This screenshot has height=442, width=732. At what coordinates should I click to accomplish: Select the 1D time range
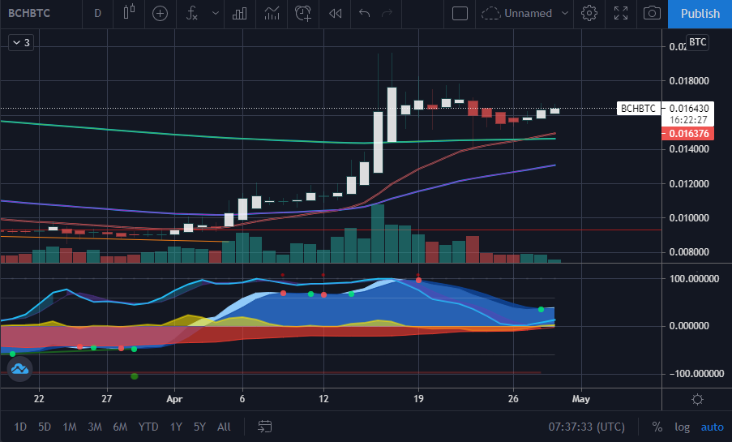(20, 427)
